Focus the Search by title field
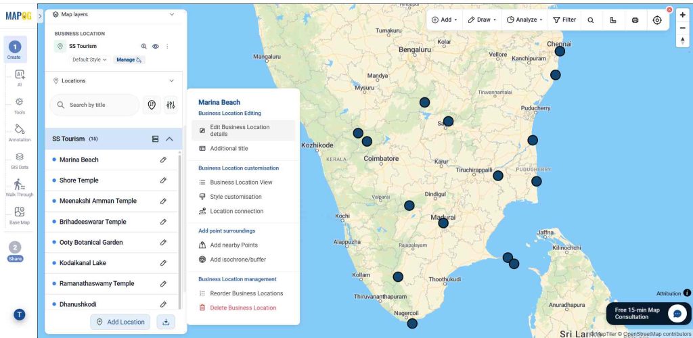This screenshot has height=338, width=693. (x=95, y=105)
